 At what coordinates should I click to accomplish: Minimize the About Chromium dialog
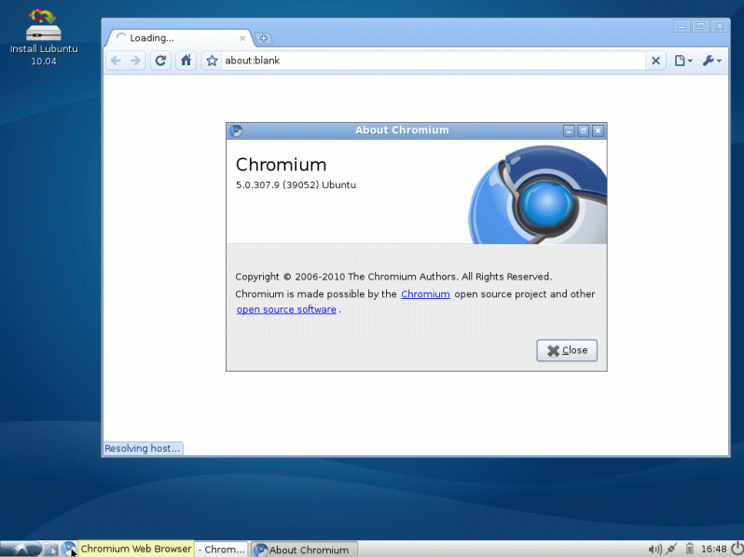(x=569, y=130)
